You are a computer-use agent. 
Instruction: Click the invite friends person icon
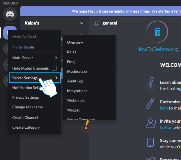(x=151, y=123)
